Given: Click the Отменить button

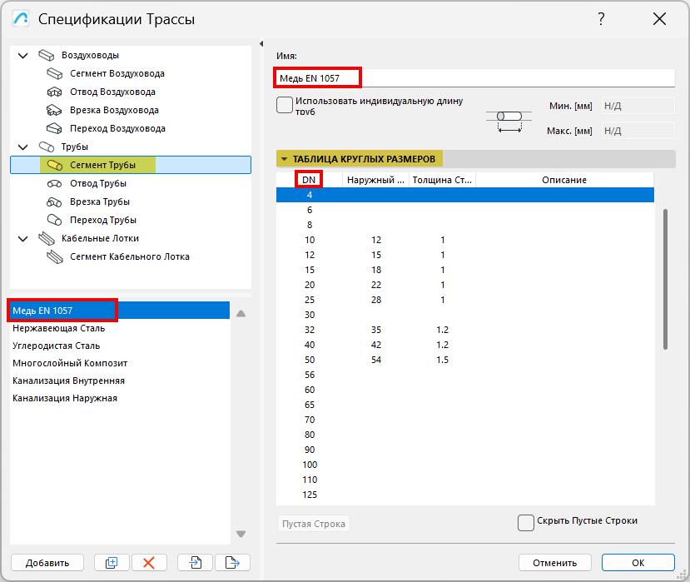Looking at the screenshot, I should click(x=554, y=563).
